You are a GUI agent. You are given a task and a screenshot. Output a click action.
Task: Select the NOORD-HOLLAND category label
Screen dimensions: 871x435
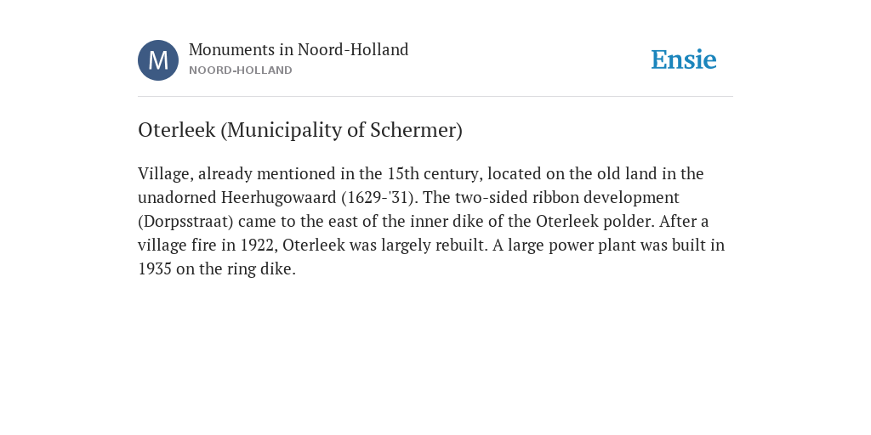coord(241,71)
